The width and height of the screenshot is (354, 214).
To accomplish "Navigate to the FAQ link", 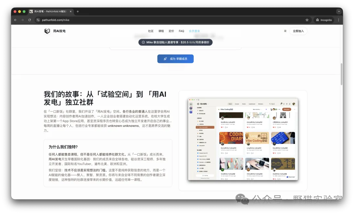I will (x=181, y=31).
